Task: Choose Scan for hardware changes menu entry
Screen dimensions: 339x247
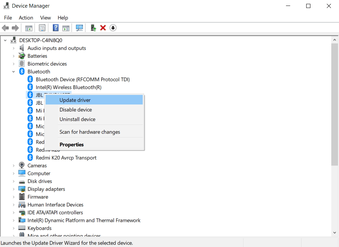Action: [94, 132]
